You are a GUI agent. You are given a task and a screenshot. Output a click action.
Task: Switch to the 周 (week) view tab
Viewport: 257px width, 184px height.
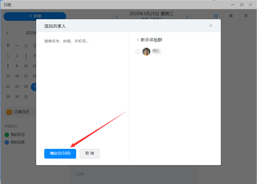pos(231,16)
